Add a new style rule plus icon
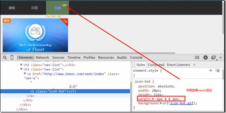Screen dimensions: 226x113 pos(211,70)
